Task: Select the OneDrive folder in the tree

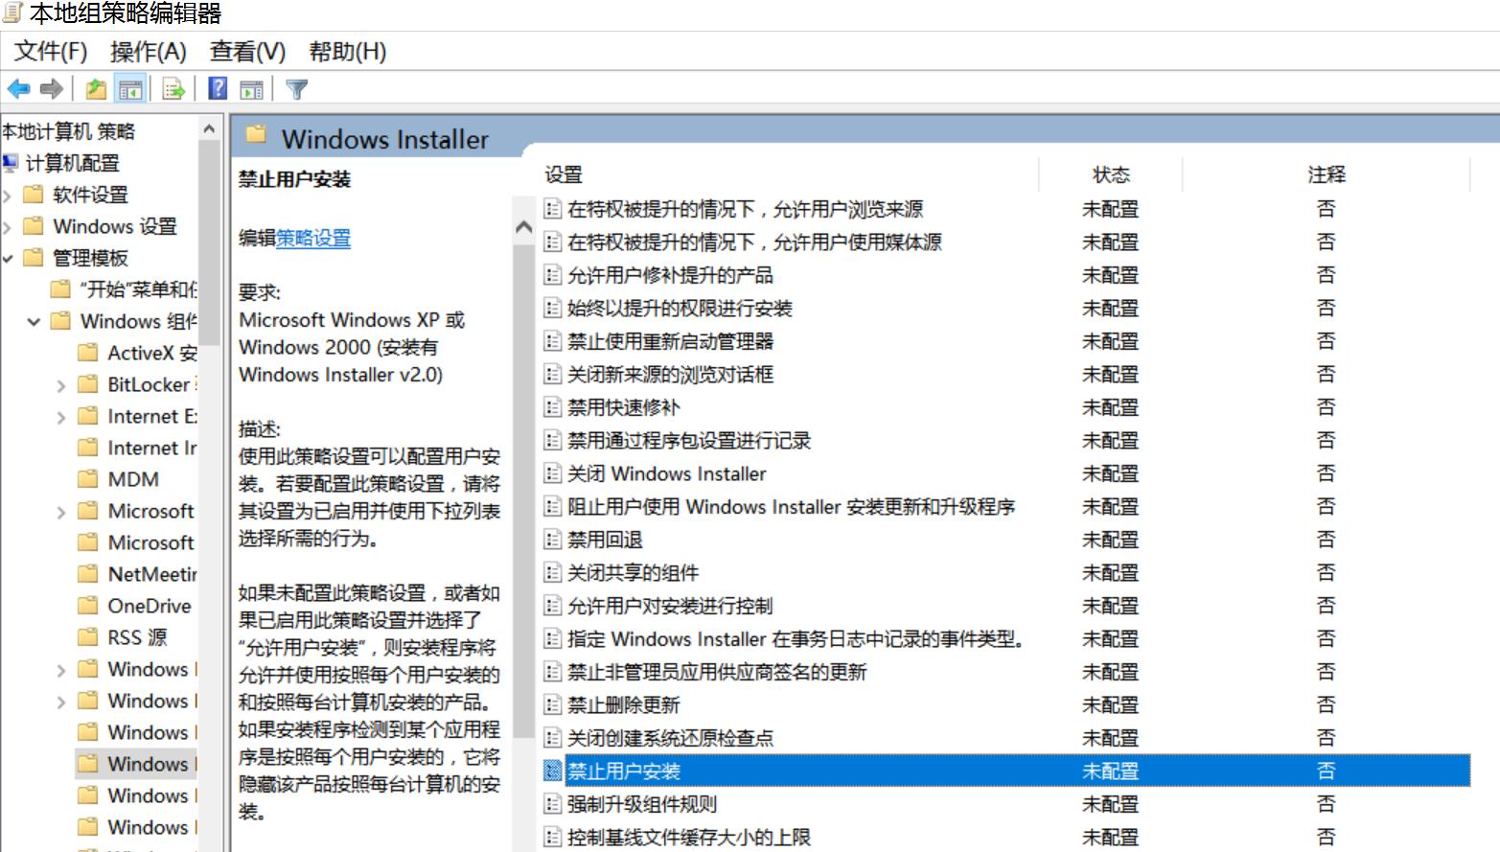Action: coord(146,606)
